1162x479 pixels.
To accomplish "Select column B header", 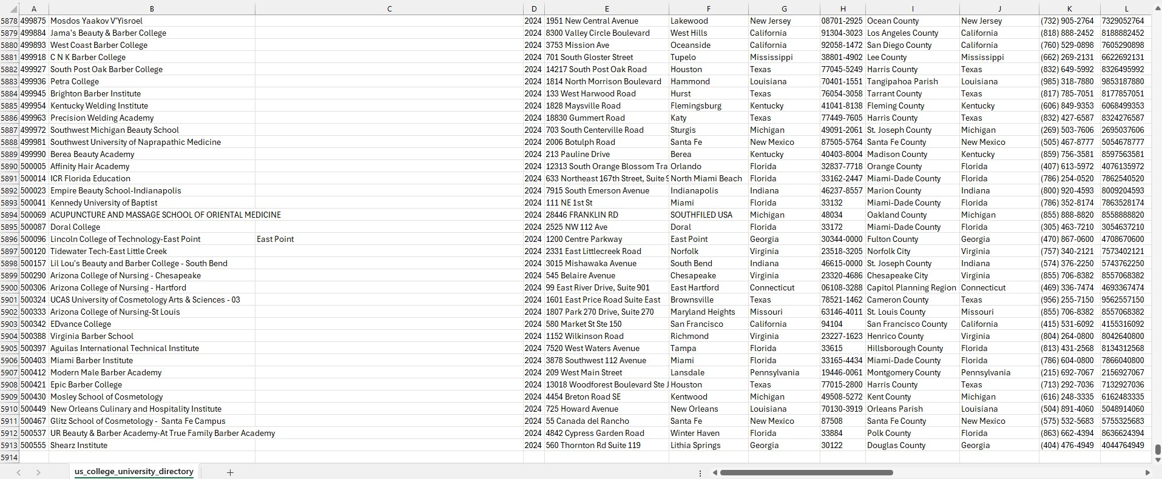I will 152,8.
